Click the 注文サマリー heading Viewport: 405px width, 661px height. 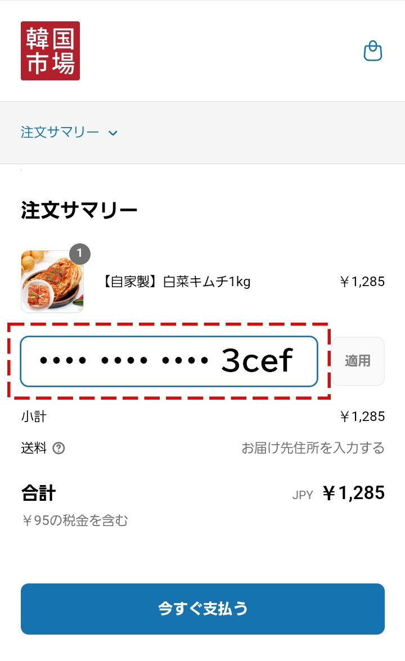tap(79, 210)
